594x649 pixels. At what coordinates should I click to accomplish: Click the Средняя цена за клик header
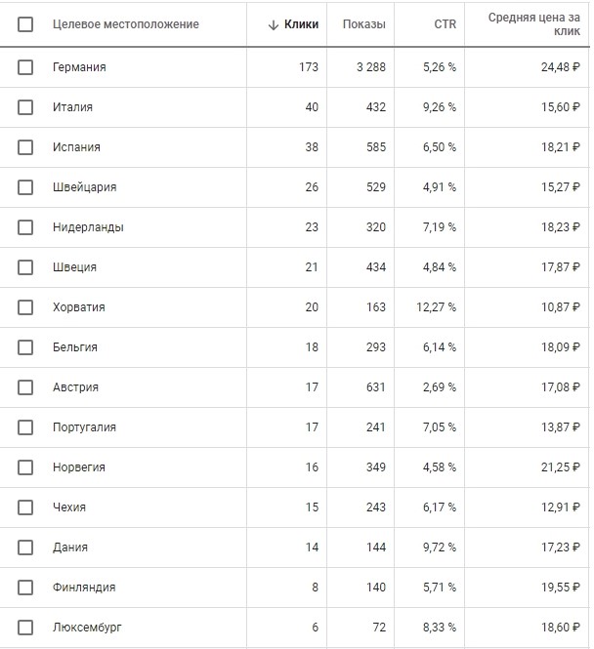pyautogui.click(x=534, y=24)
